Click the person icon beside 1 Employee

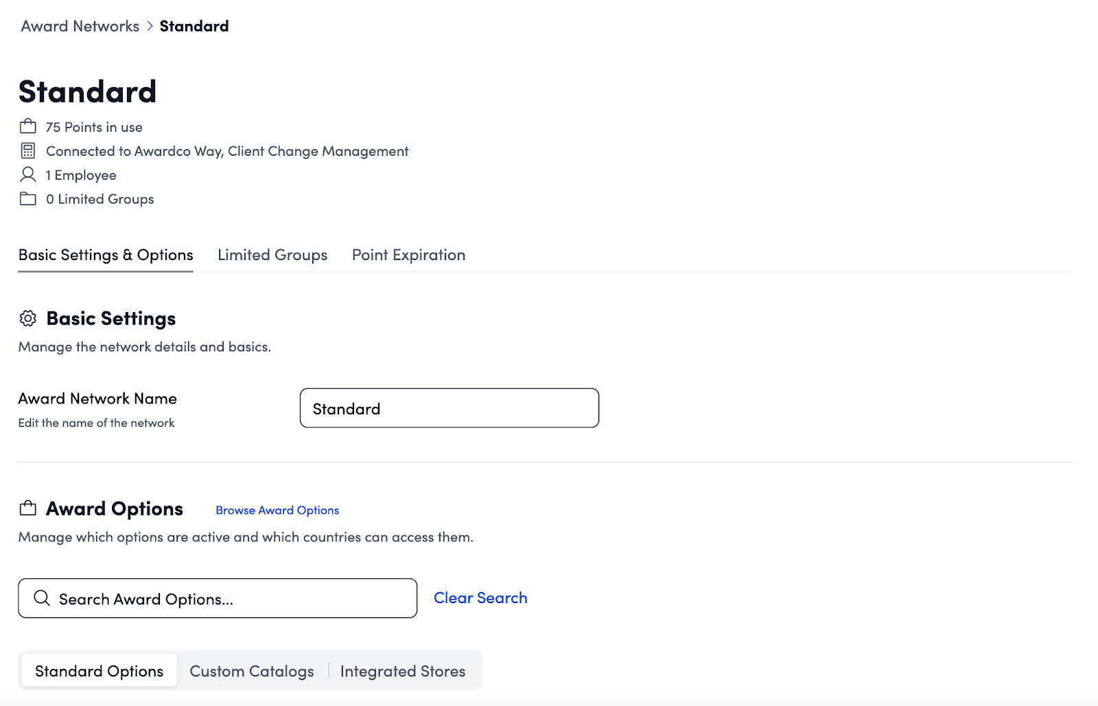(x=27, y=174)
